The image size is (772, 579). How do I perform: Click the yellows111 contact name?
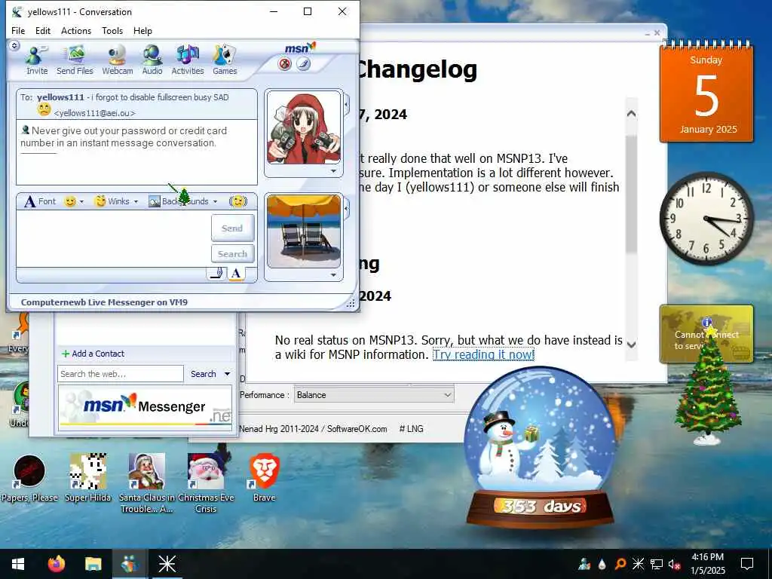(60, 97)
